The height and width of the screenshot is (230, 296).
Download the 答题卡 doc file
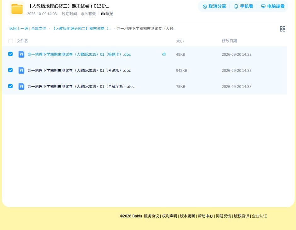pyautogui.click(x=164, y=54)
